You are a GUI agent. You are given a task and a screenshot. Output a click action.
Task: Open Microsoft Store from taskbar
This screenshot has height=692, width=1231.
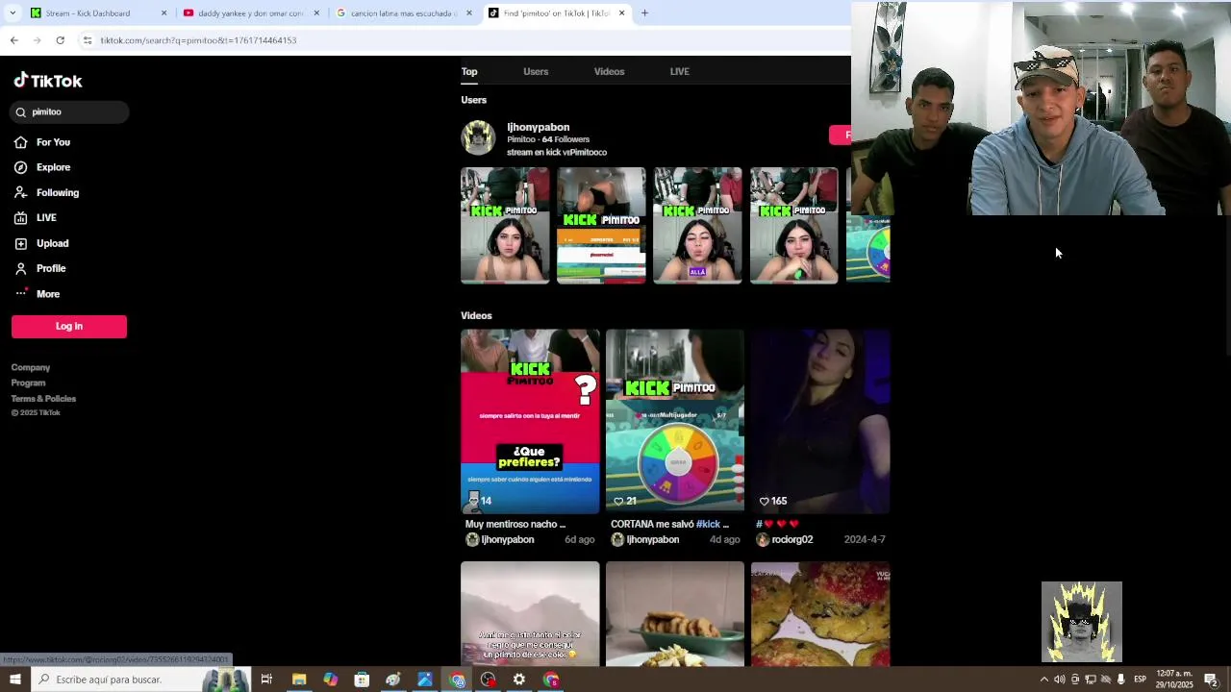[x=362, y=680]
